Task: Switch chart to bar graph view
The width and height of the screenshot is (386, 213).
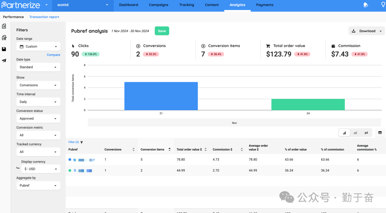Action: [345, 133]
